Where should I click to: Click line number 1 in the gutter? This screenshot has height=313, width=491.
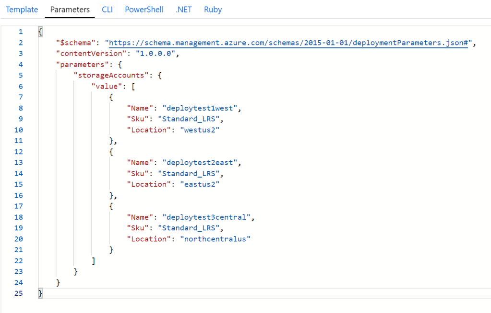pyautogui.click(x=20, y=32)
